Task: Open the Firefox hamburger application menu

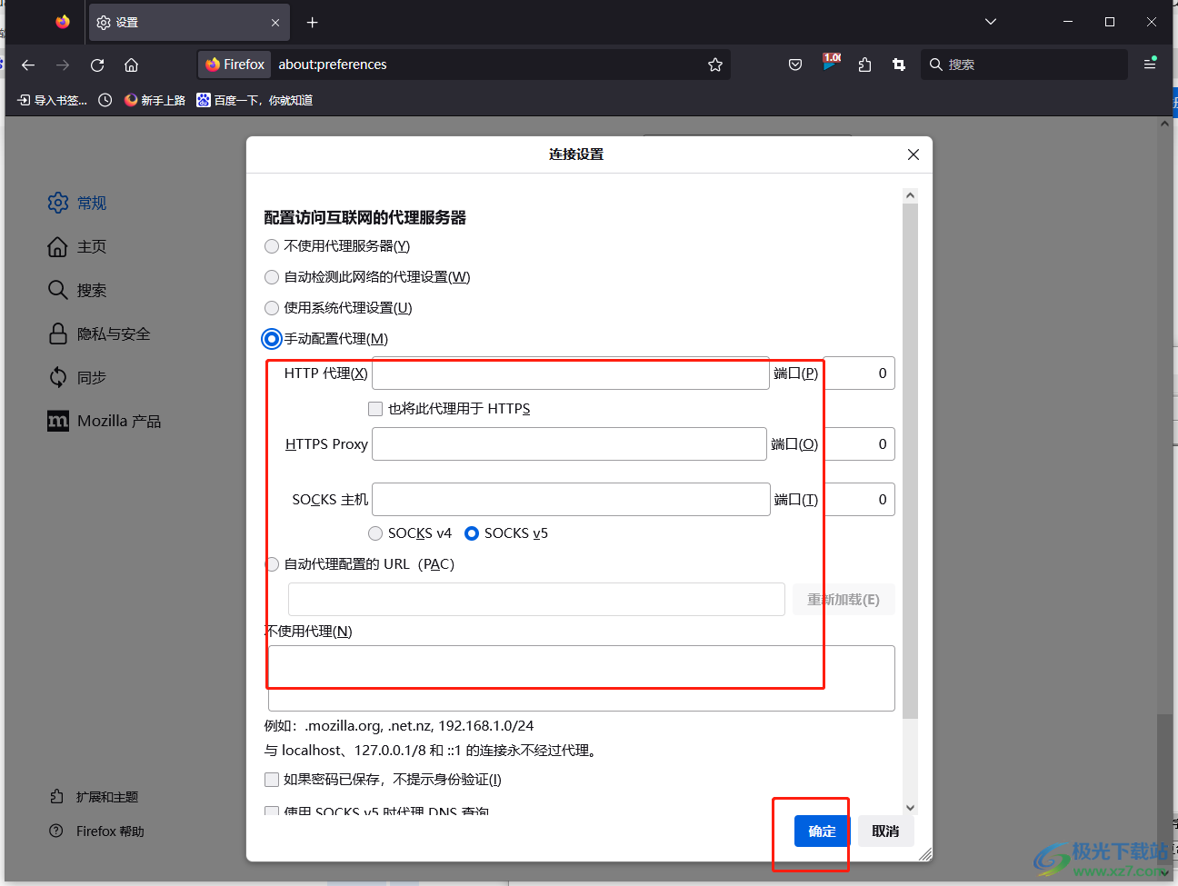Action: point(1150,65)
